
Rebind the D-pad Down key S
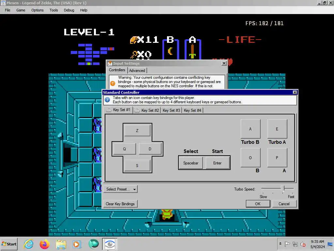point(137,165)
